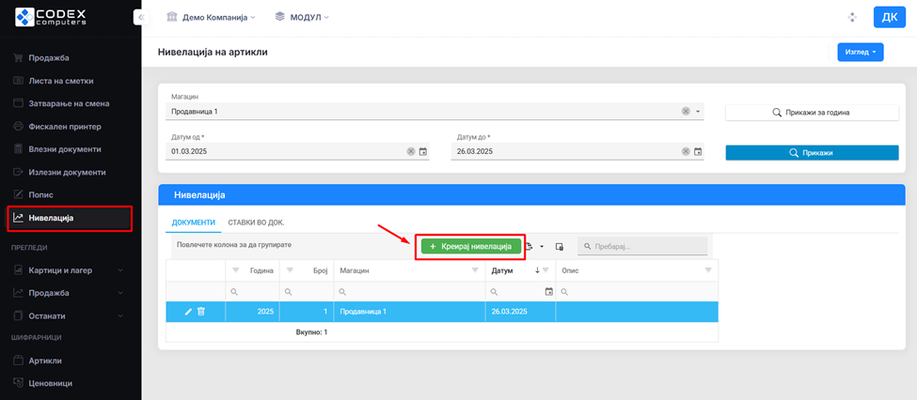Collapse the sidebar with the arrow icon
The height and width of the screenshot is (400, 917).
(140, 17)
